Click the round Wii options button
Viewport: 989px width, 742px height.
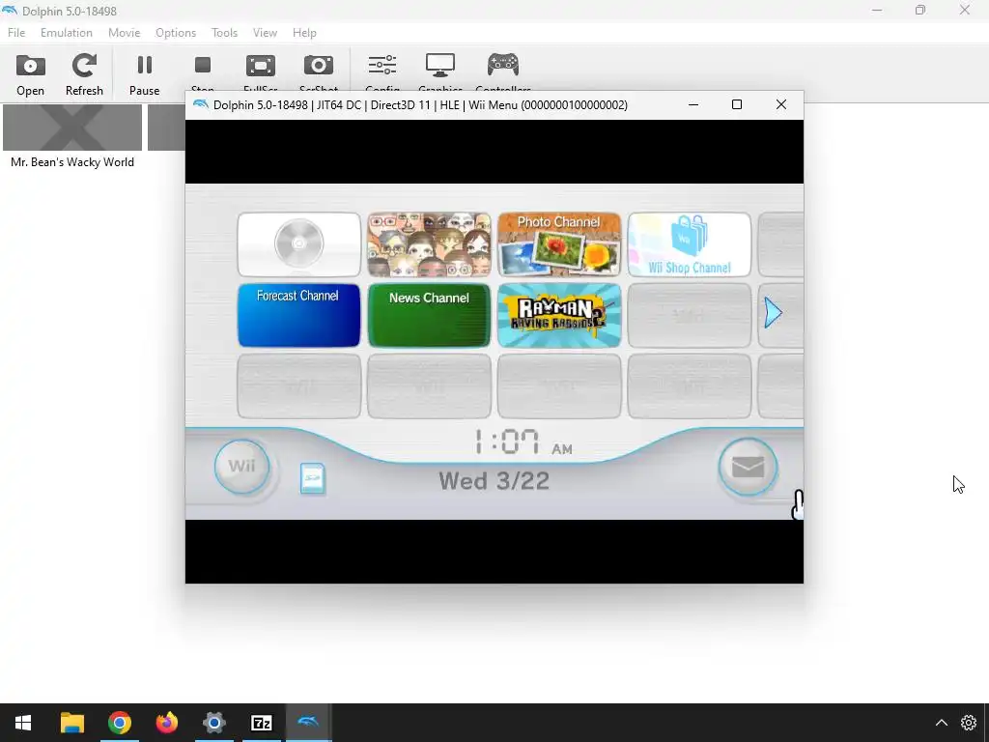(x=241, y=467)
